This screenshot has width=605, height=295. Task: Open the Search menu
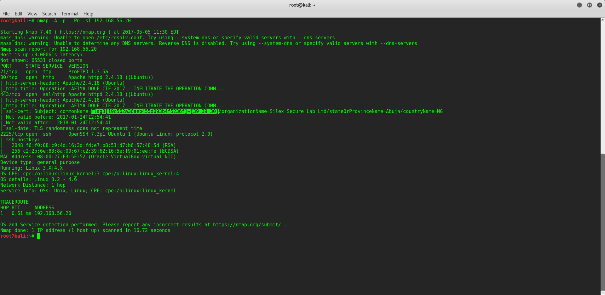pos(49,14)
